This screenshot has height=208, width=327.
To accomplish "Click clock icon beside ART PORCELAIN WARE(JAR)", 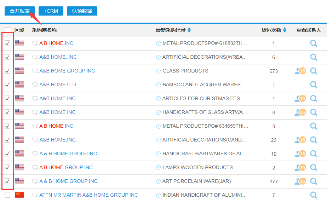I will point(159,181).
